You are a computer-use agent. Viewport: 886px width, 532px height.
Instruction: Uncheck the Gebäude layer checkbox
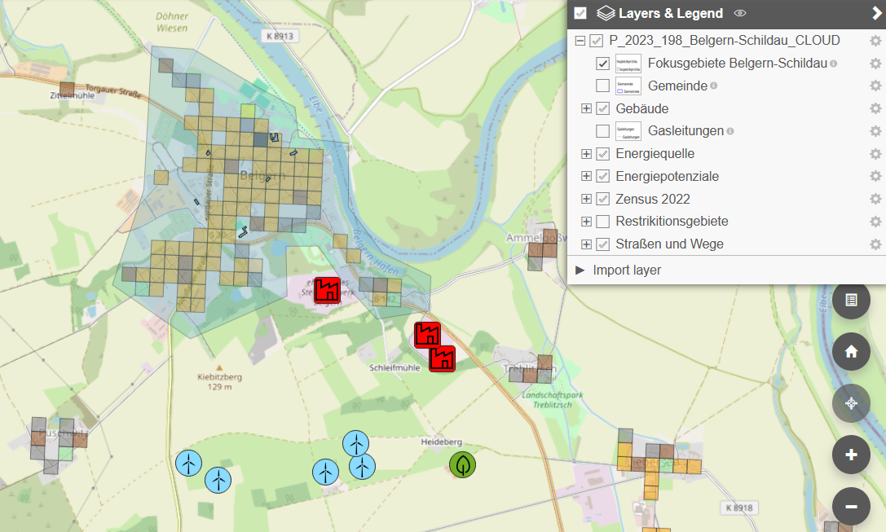(x=603, y=108)
